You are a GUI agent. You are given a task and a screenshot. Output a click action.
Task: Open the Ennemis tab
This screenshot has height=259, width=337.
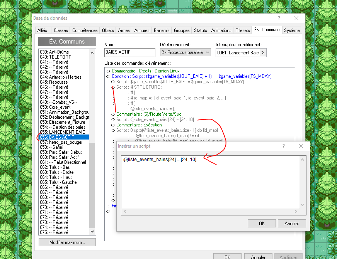click(x=162, y=30)
